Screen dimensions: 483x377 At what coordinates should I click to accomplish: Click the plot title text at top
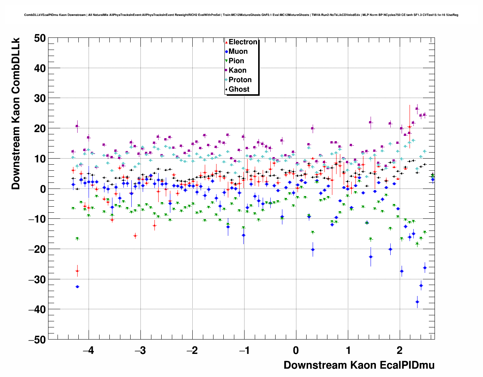241,15
